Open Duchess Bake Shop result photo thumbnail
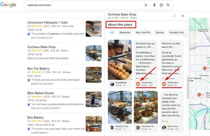Viewport: 210px width, 136px height. pos(94,53)
